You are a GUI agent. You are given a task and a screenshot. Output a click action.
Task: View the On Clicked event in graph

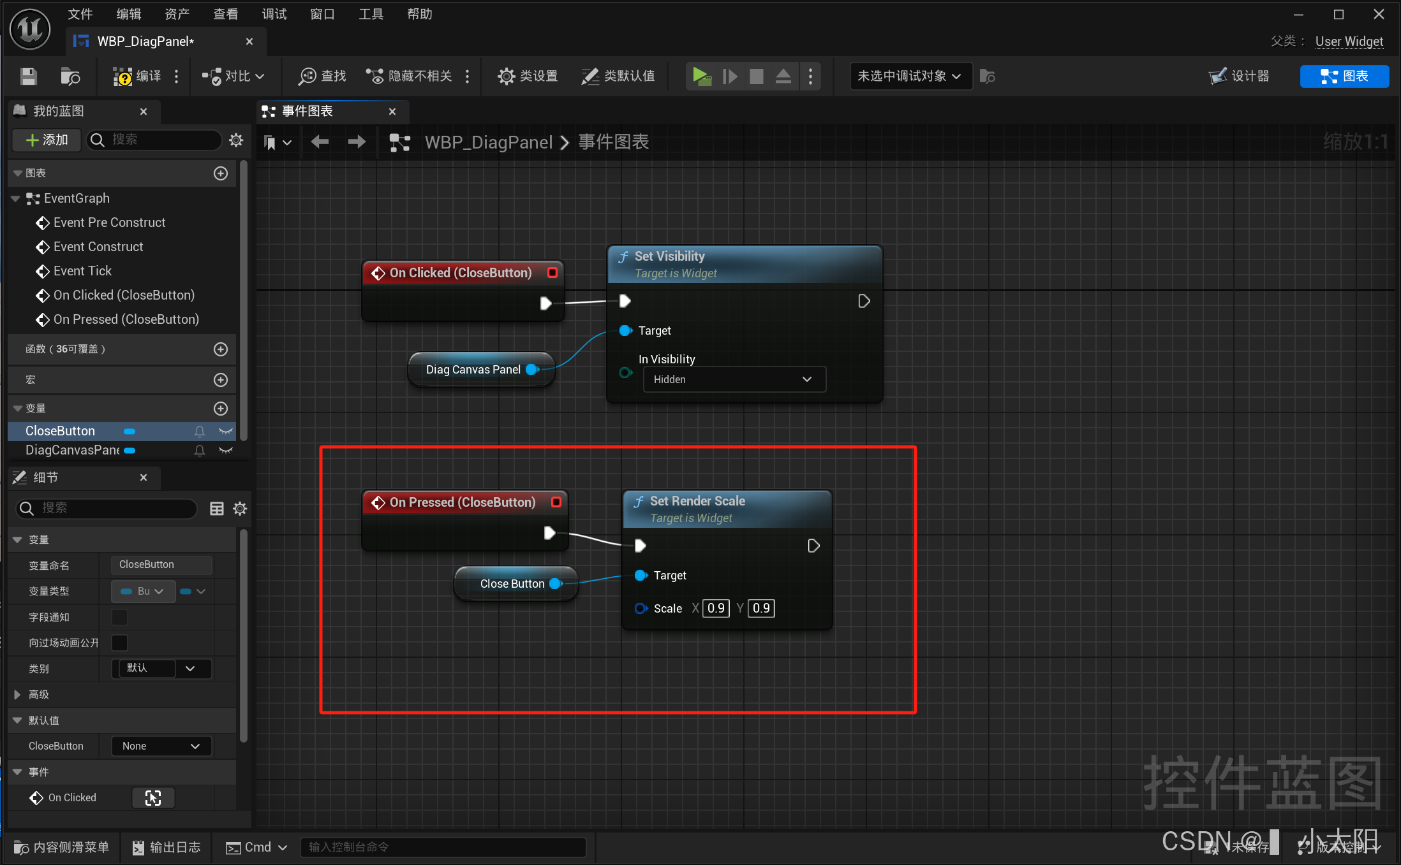point(153,798)
